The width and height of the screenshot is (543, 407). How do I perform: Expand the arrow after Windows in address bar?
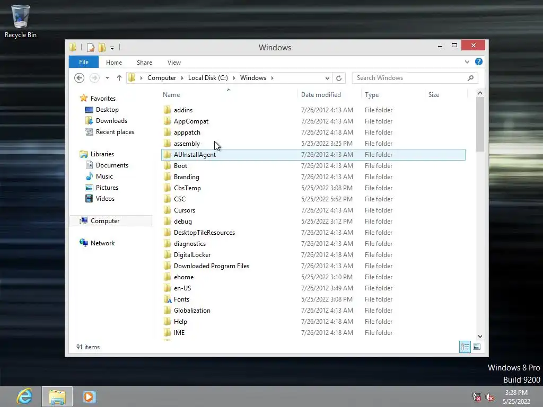click(x=273, y=78)
